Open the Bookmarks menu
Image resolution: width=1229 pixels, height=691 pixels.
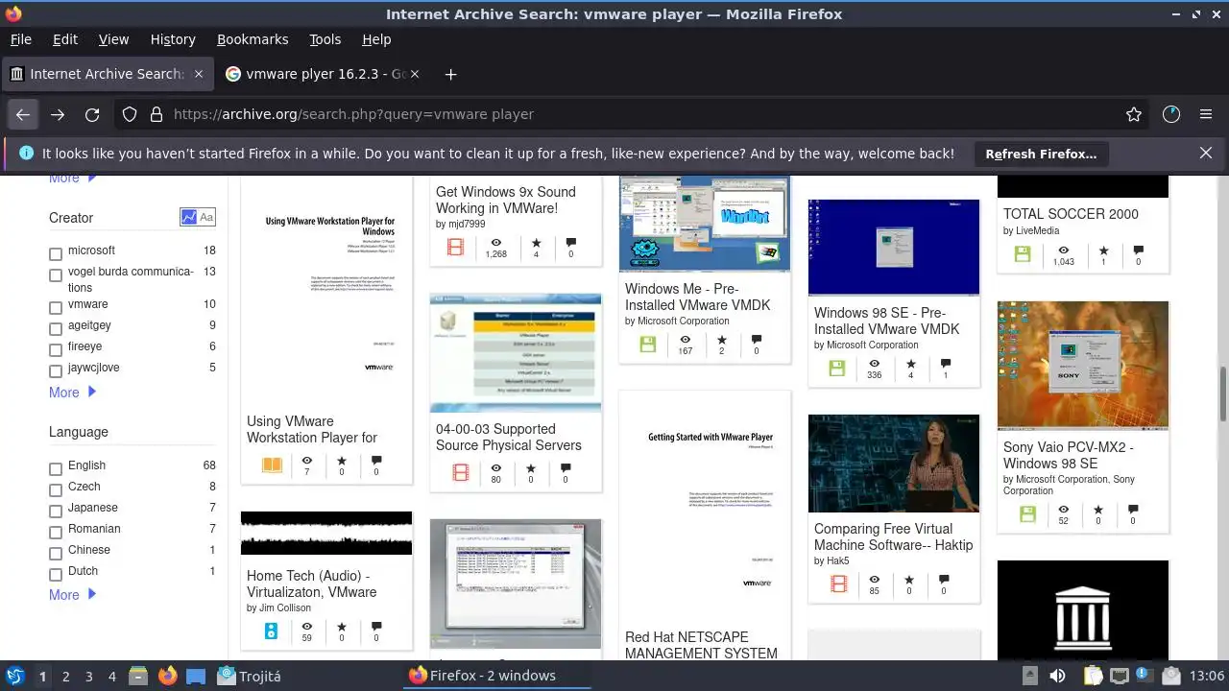(253, 39)
